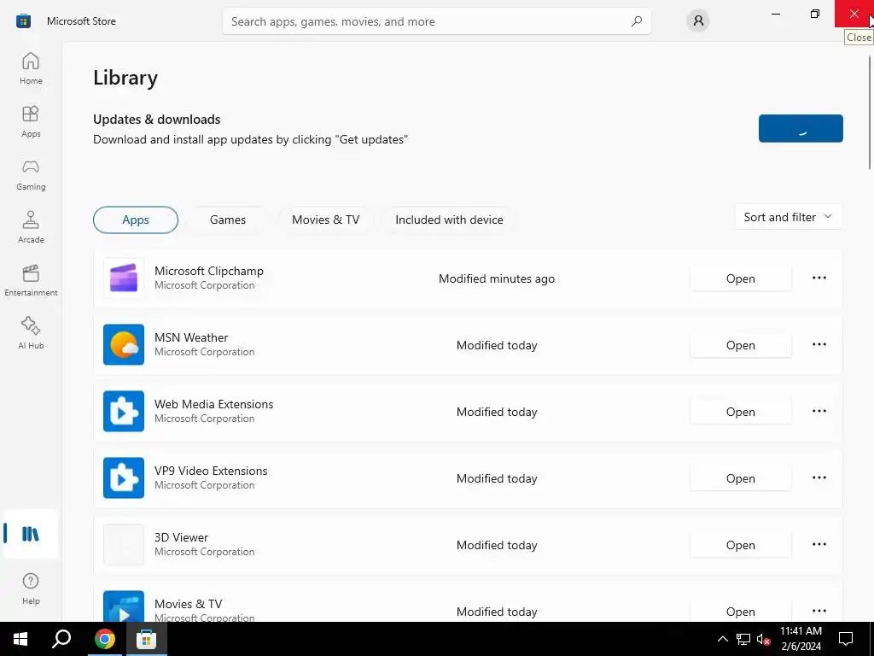
Task: Go to Apps in the sidebar
Action: tap(31, 121)
